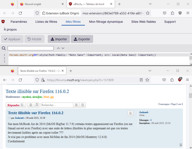Click the filter search magnifier icon
Viewport: 192px width, 149px height.
(x=4, y=48)
